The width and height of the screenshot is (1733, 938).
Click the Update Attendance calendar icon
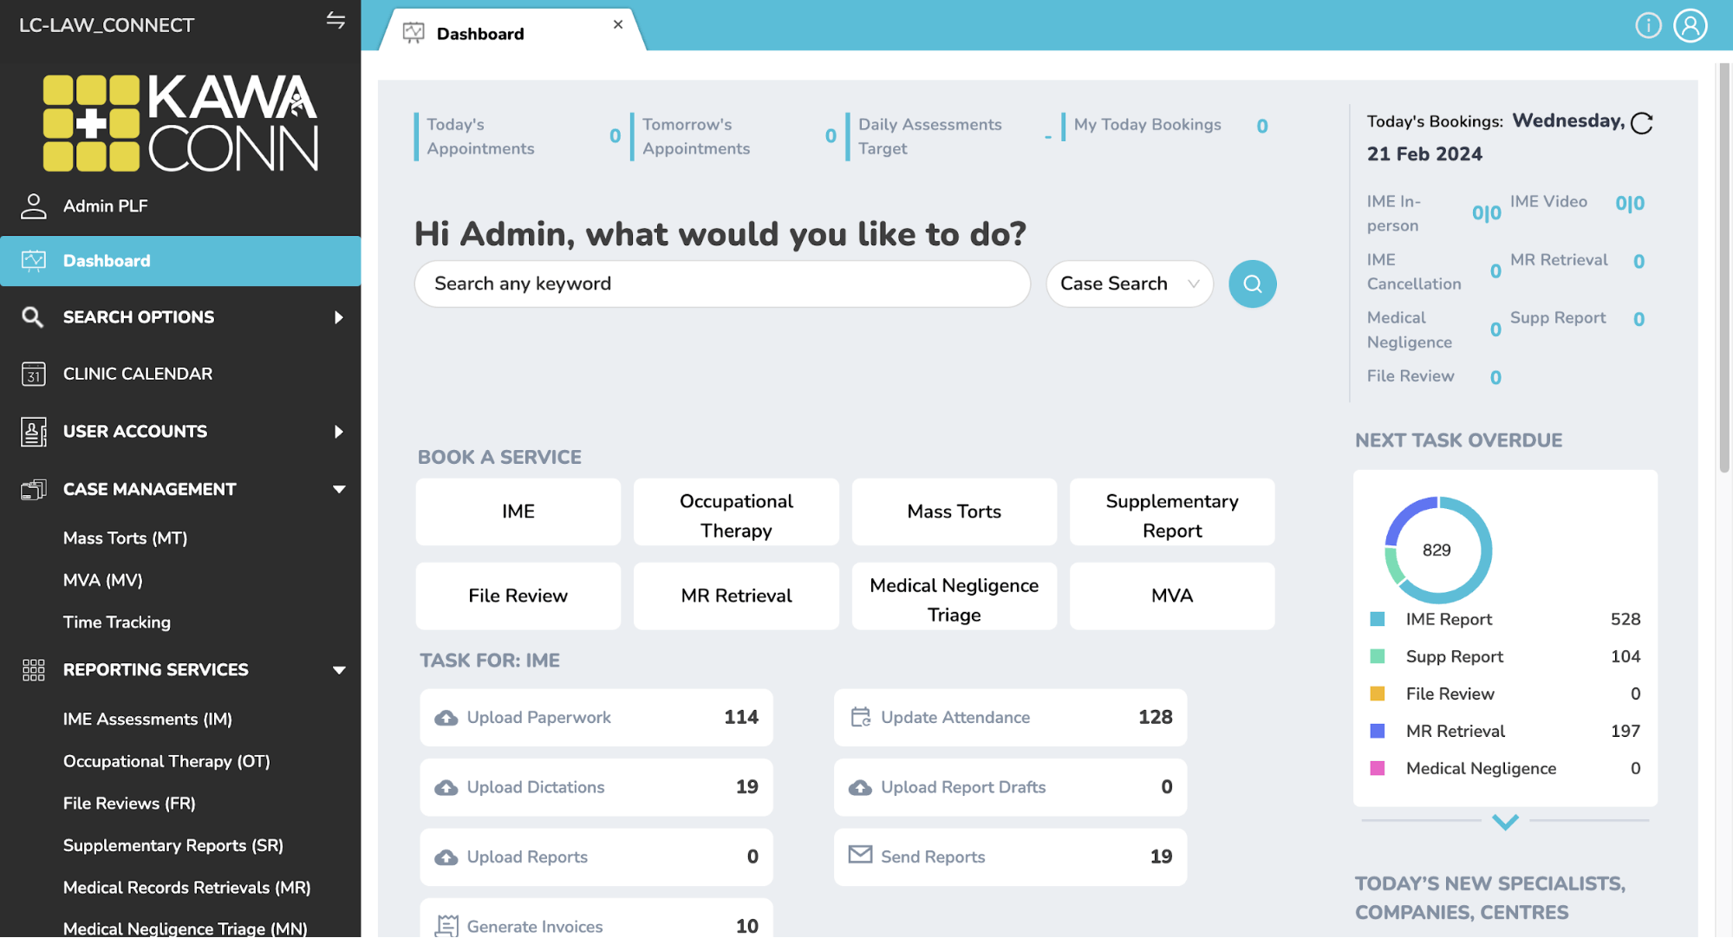pos(860,717)
